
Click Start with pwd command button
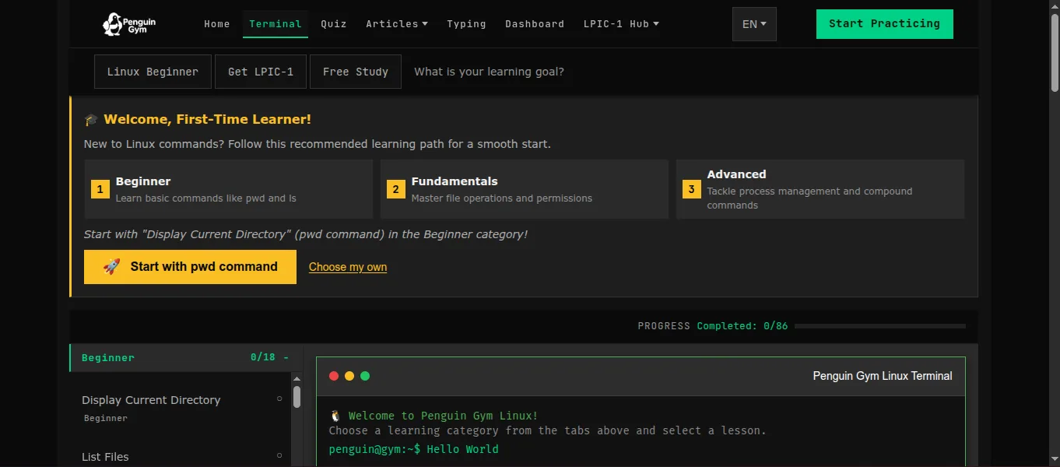pyautogui.click(x=190, y=267)
